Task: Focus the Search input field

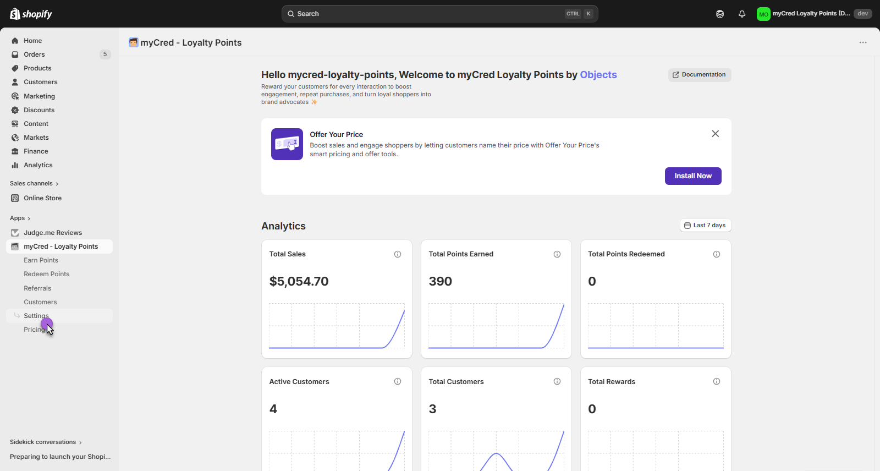Action: pyautogui.click(x=429, y=14)
